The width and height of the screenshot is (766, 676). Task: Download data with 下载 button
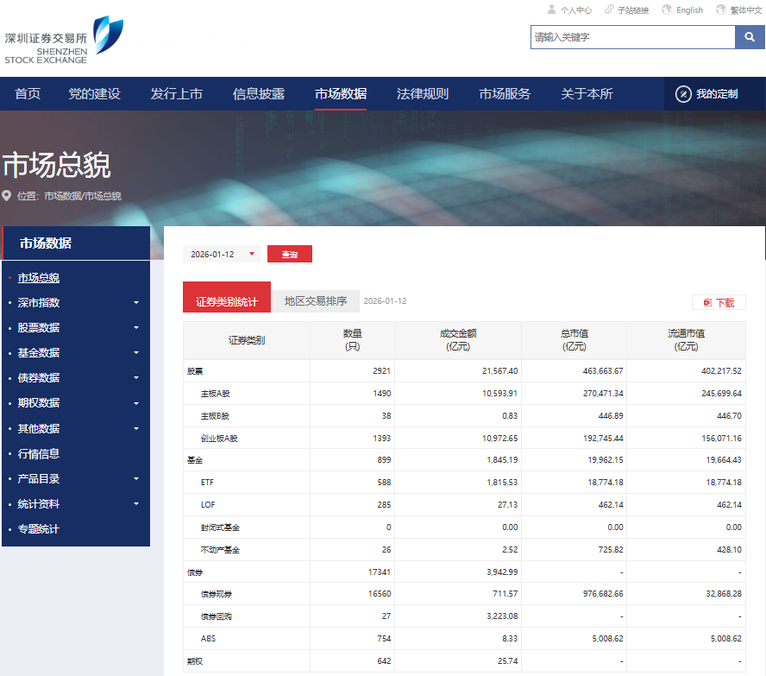pyautogui.click(x=719, y=302)
